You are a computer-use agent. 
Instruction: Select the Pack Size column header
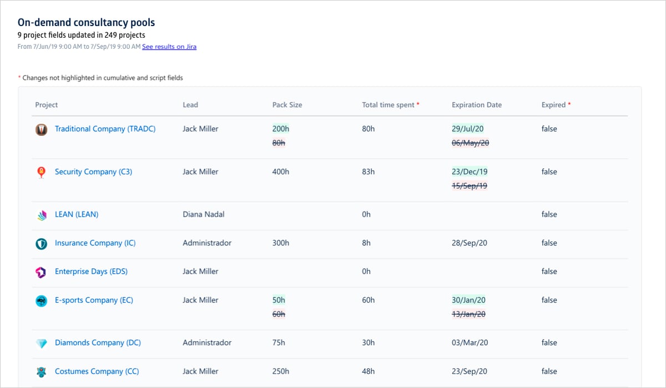[x=287, y=105]
